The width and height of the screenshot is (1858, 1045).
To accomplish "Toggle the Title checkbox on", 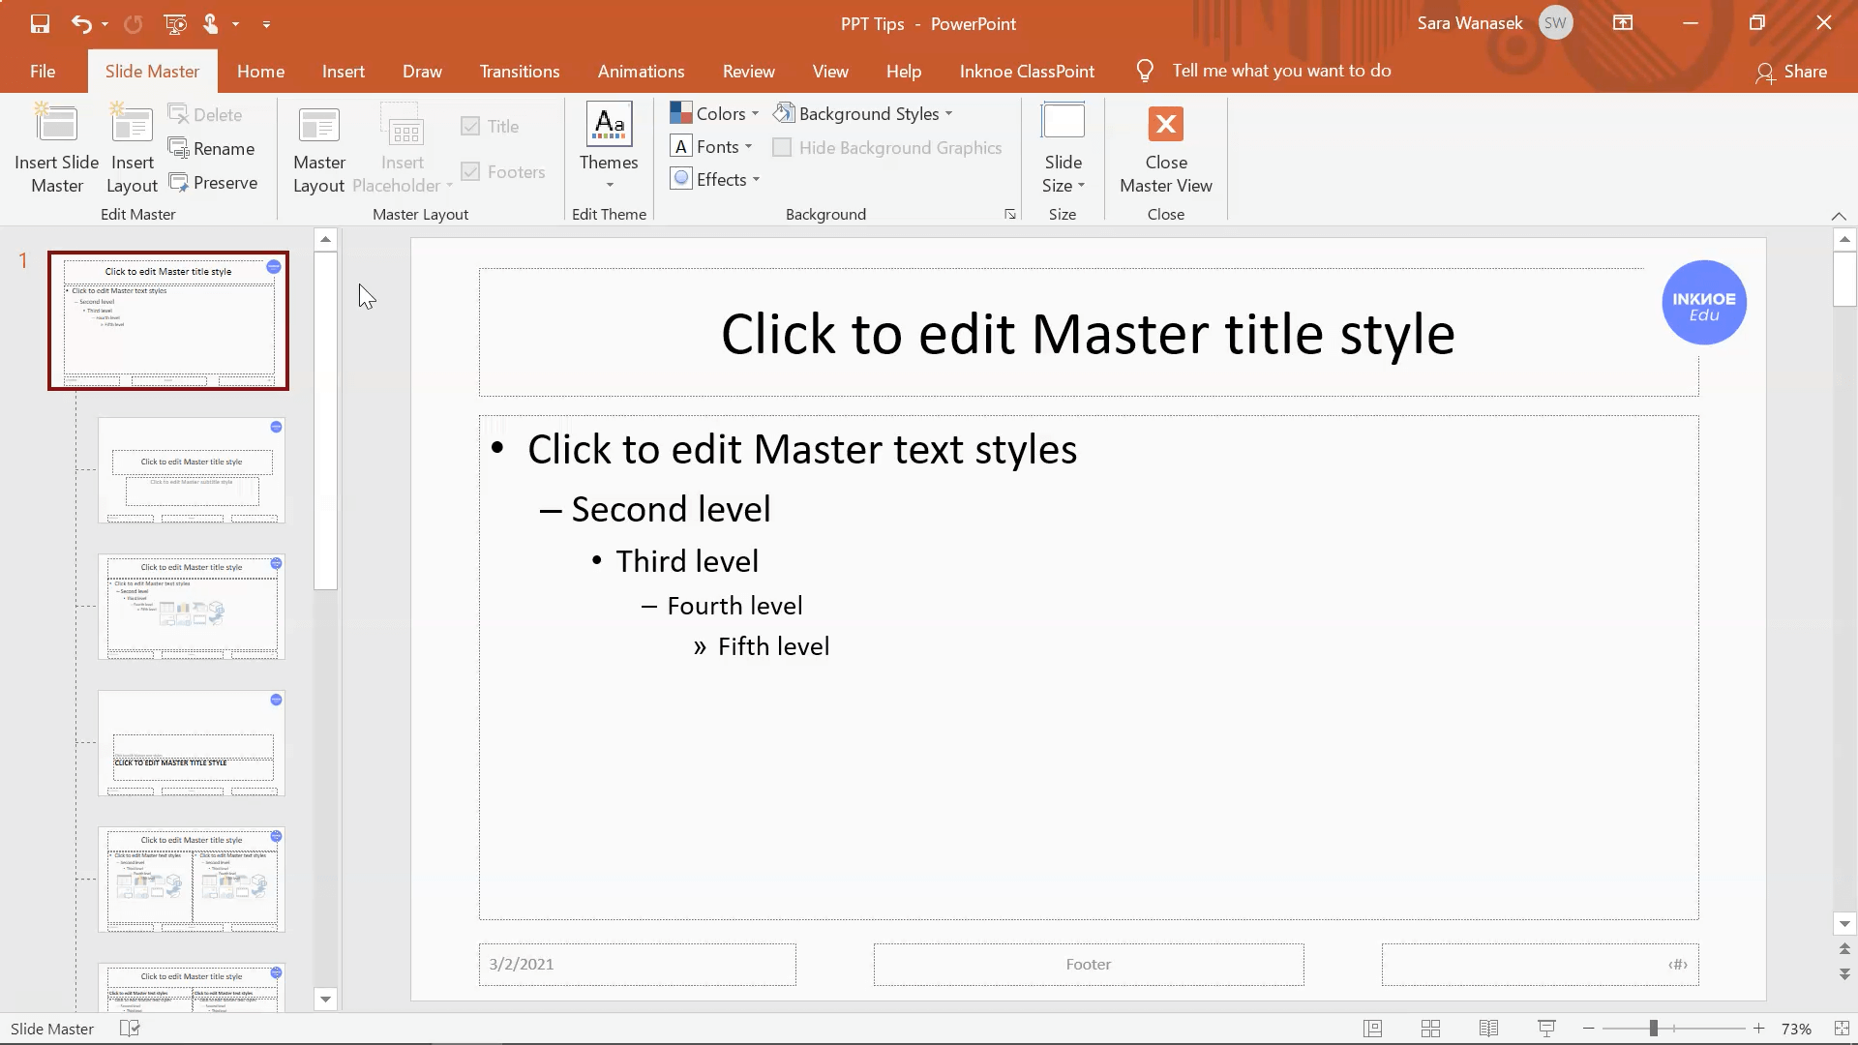I will pyautogui.click(x=471, y=125).
